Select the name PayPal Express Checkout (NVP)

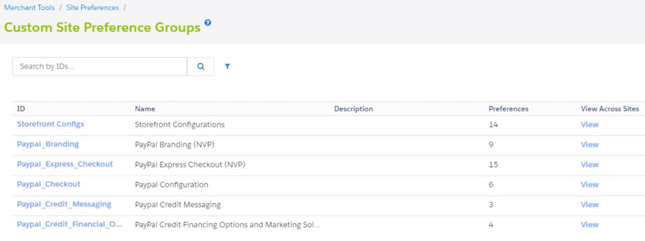pyautogui.click(x=190, y=165)
